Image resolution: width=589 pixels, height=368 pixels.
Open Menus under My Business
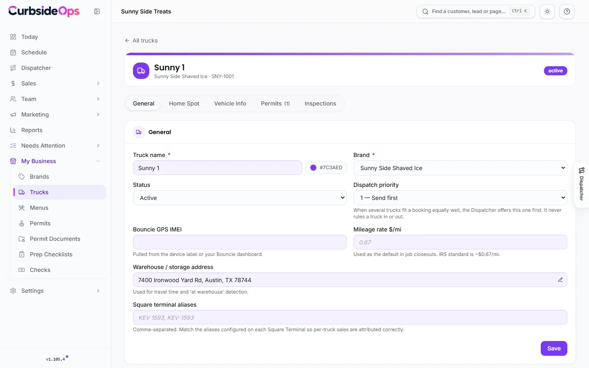[60, 208]
